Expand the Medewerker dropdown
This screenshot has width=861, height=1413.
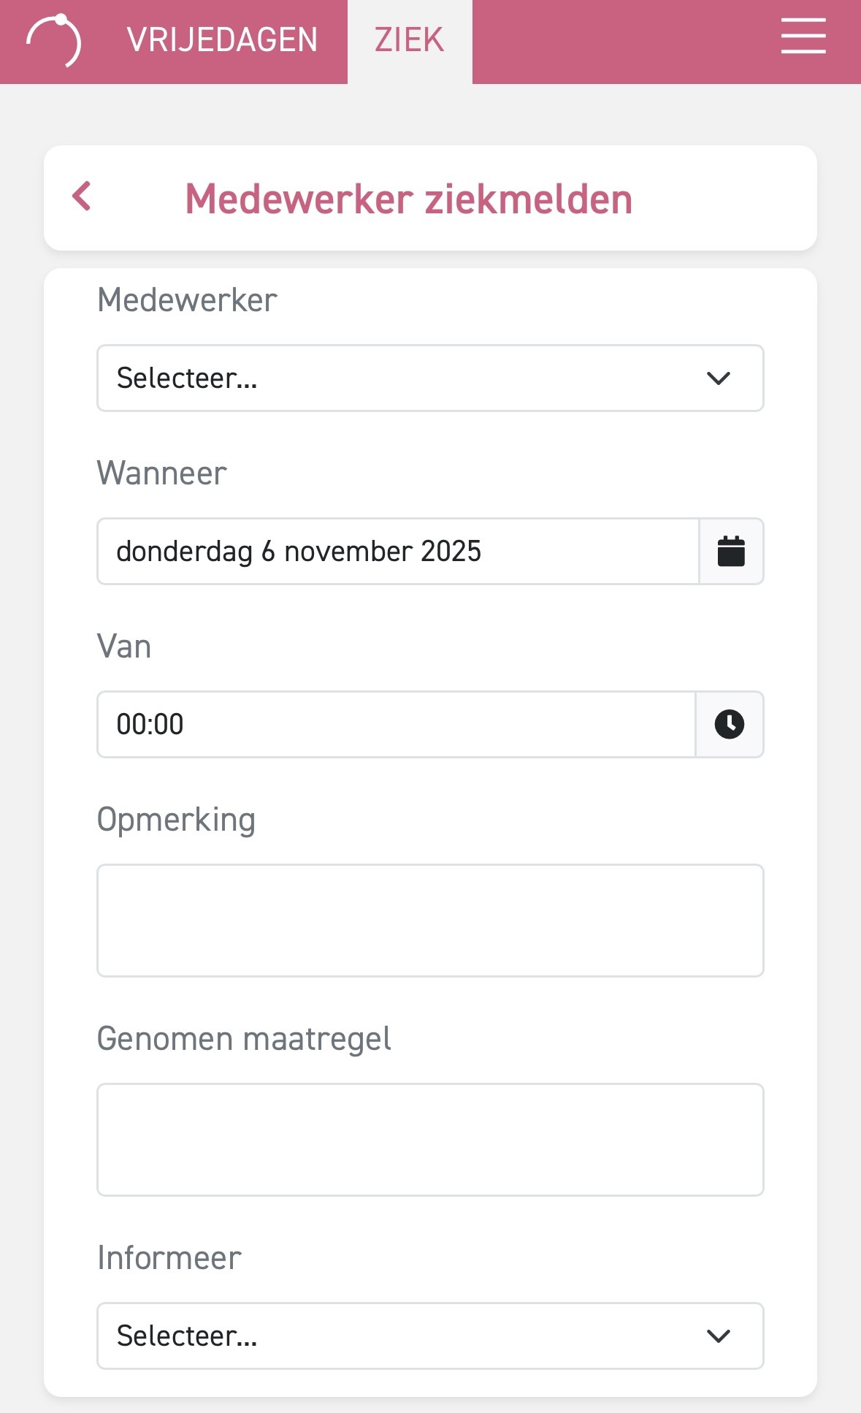tap(409, 378)
